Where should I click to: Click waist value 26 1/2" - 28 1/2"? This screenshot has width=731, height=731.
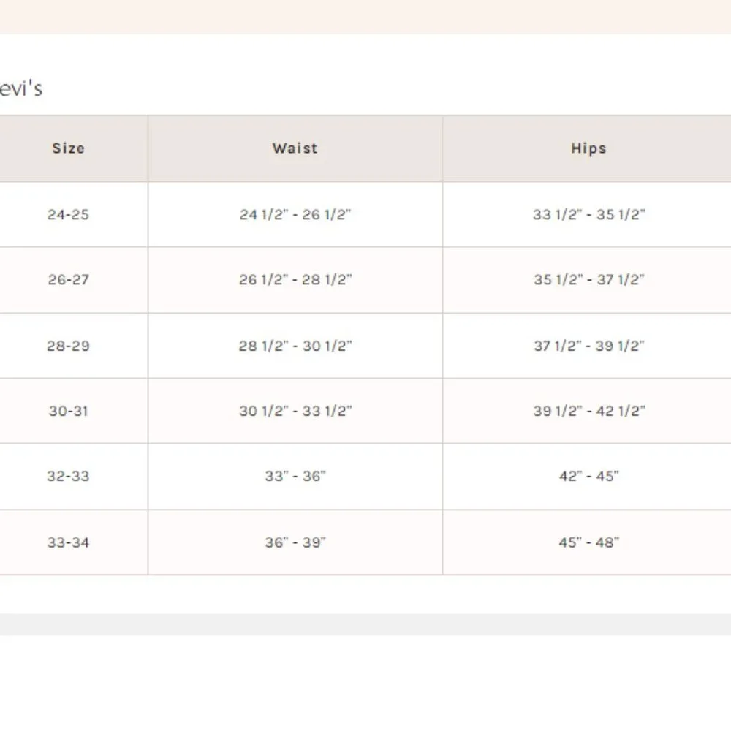point(295,280)
